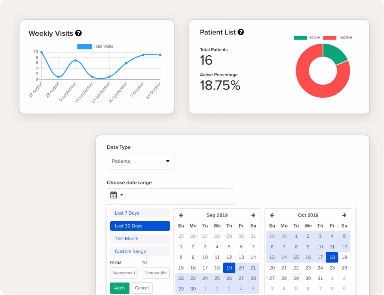Viewport: 384px width, 295px height.
Task: Click the Total Patients count 16
Action: click(206, 60)
